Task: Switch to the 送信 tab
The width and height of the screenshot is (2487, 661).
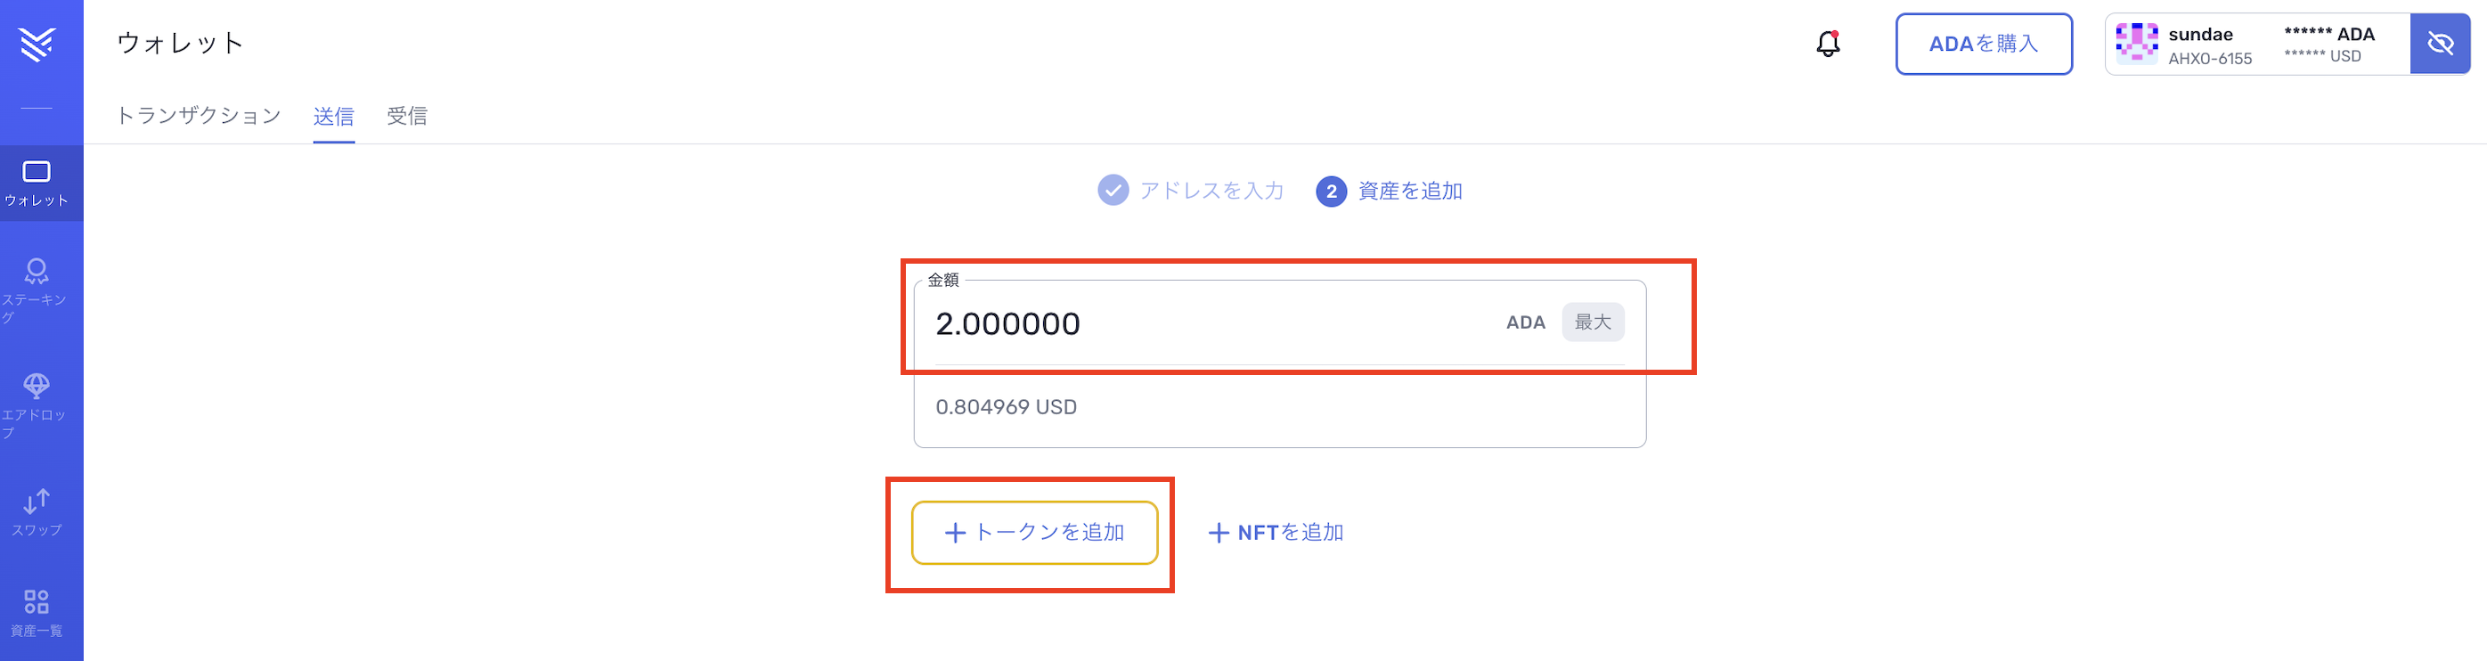Action: click(334, 116)
